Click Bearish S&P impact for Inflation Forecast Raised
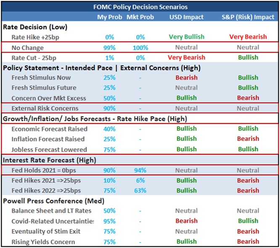This screenshot has width=280, height=248. (248, 139)
